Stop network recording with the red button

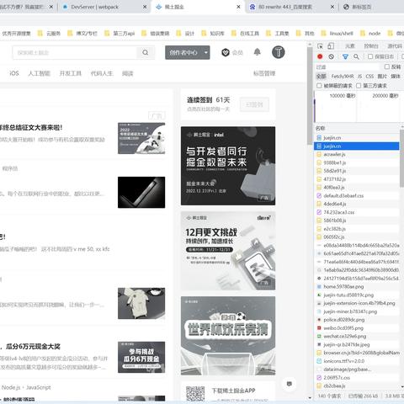click(x=320, y=56)
